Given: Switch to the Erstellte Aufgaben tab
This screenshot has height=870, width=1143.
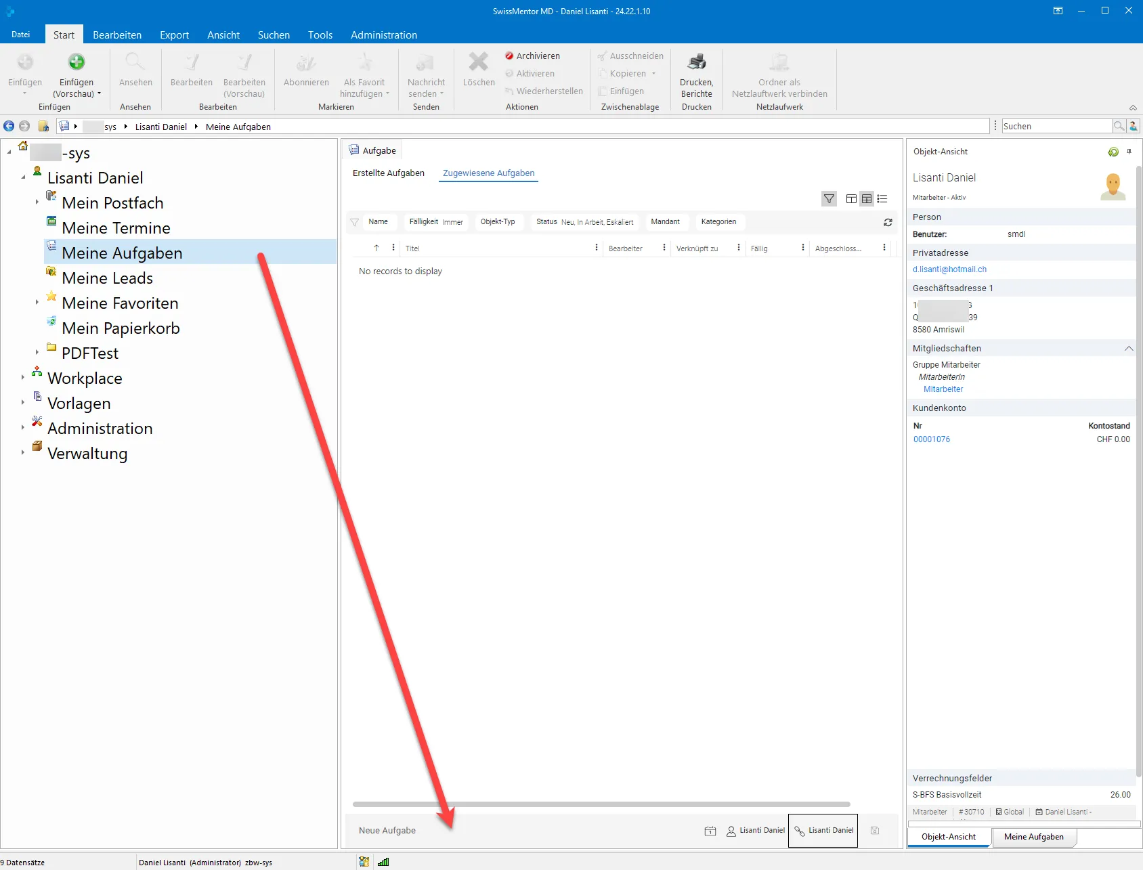Looking at the screenshot, I should click(x=389, y=173).
